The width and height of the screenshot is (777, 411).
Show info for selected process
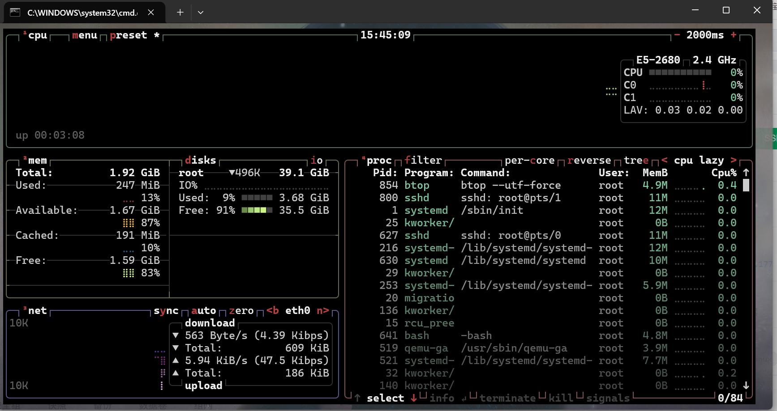pos(442,398)
